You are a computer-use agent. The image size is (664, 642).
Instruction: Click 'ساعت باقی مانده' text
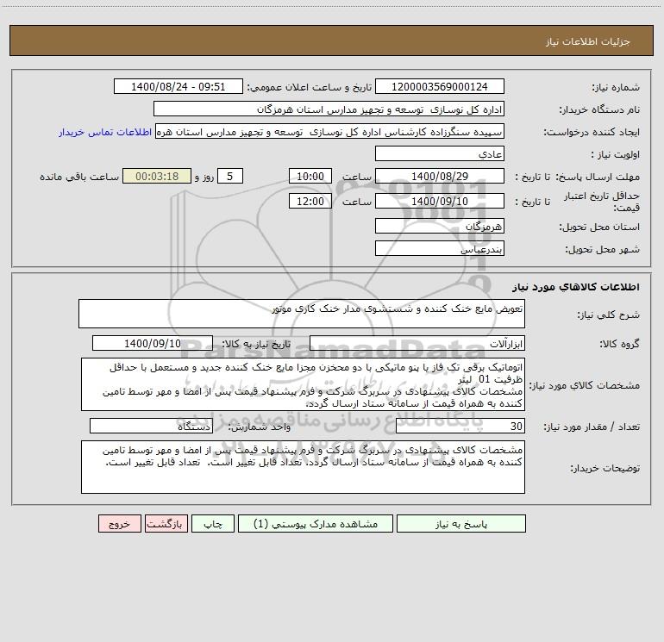(79, 177)
